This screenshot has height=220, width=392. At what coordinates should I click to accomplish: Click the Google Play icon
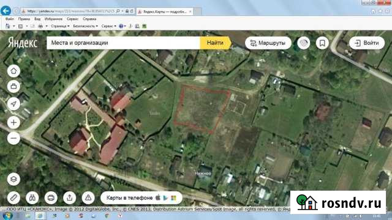click(165, 198)
